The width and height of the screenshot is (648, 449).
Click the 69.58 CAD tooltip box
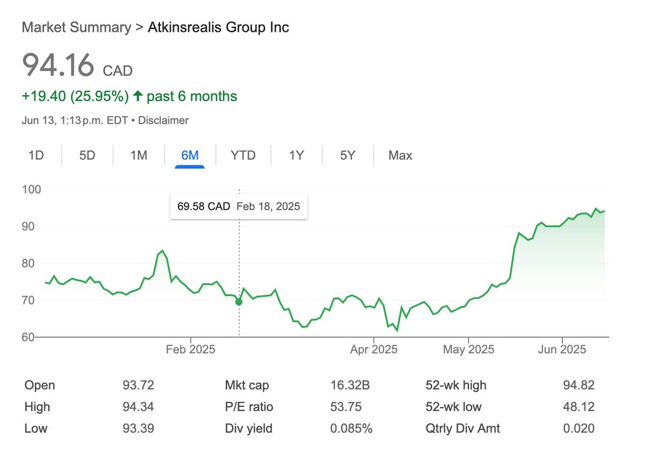pos(238,207)
